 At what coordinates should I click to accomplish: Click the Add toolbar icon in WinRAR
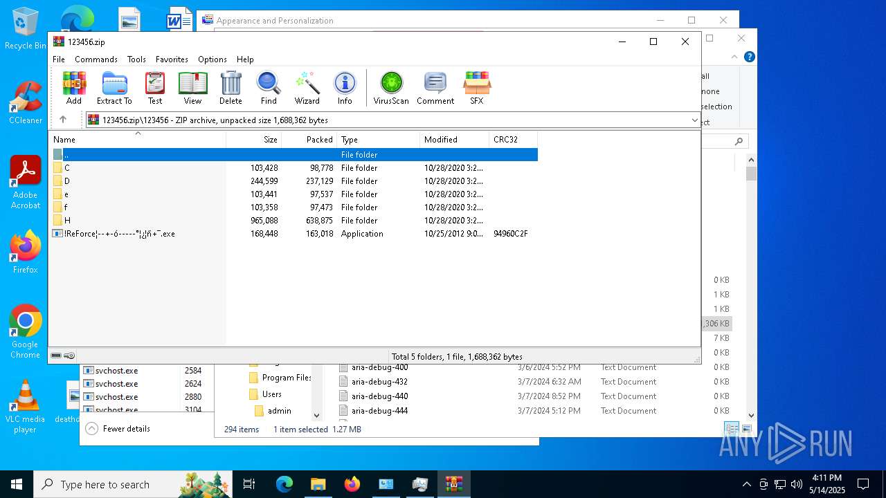click(x=74, y=88)
